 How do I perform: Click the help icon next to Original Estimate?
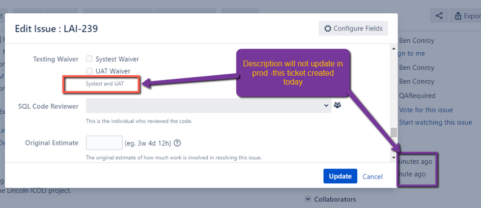tap(178, 143)
